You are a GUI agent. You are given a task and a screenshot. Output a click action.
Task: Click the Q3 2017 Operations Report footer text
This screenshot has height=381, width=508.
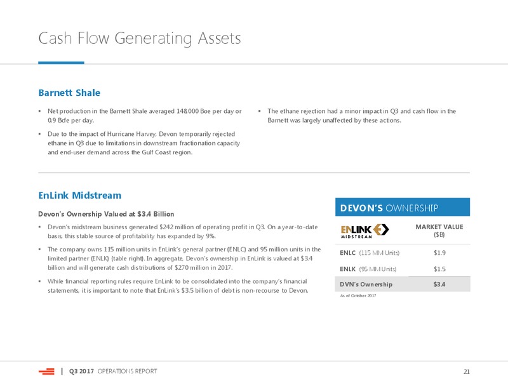point(113,371)
